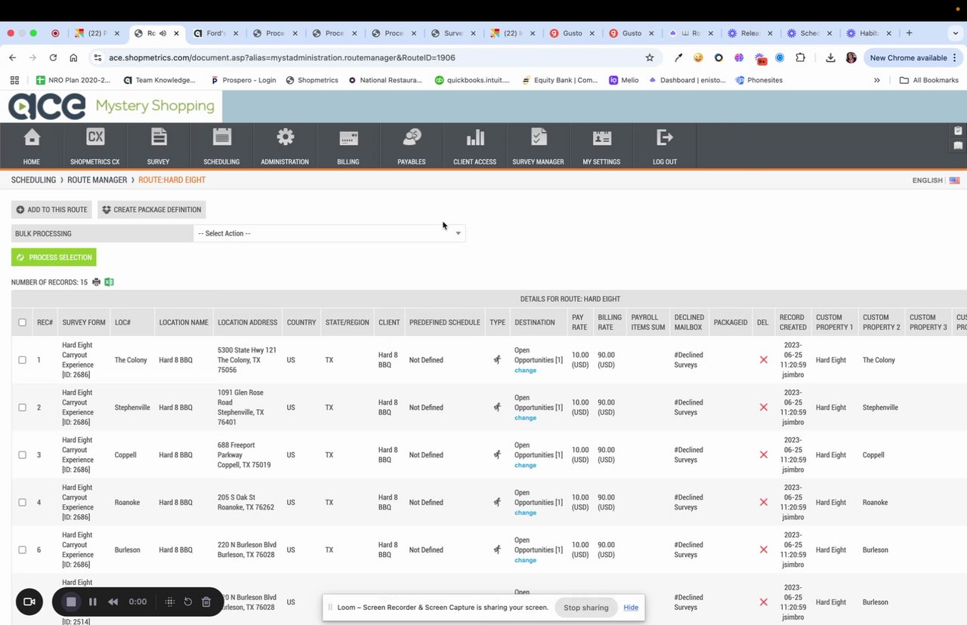This screenshot has width=967, height=625.
Task: Delete the Loom recording trash icon
Action: 206,602
